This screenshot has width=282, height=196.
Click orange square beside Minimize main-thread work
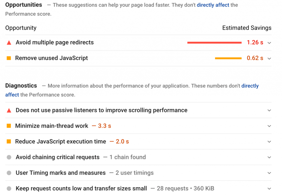(9, 126)
